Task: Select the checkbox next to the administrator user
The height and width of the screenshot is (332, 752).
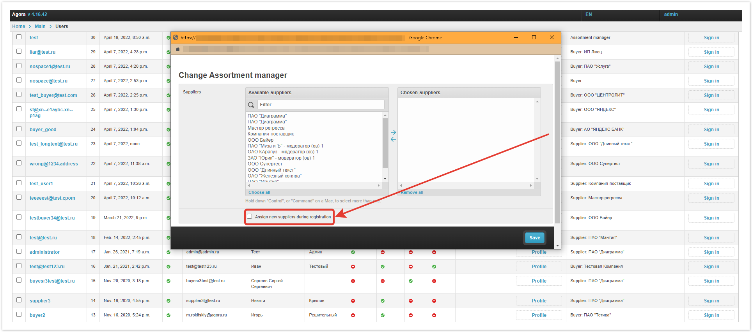Action: [x=19, y=251]
